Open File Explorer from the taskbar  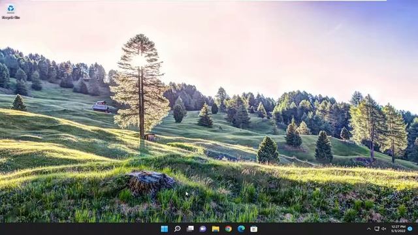point(216,229)
